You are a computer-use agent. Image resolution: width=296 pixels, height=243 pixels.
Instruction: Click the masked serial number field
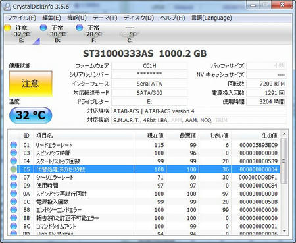pyautogui.click(x=149, y=74)
